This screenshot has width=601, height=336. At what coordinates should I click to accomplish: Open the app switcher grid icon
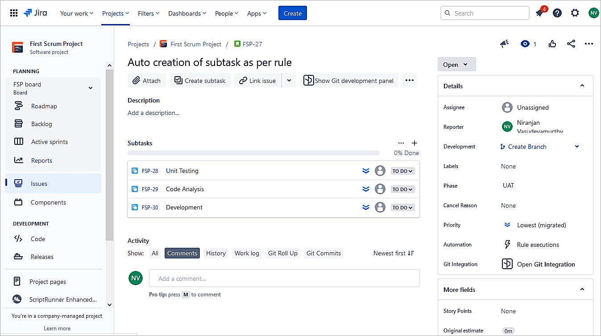coord(14,13)
